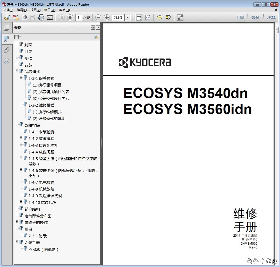Viewport: 280px width, 267px height.
Task: Open the 注释 pane
Action: click(x=271, y=18)
